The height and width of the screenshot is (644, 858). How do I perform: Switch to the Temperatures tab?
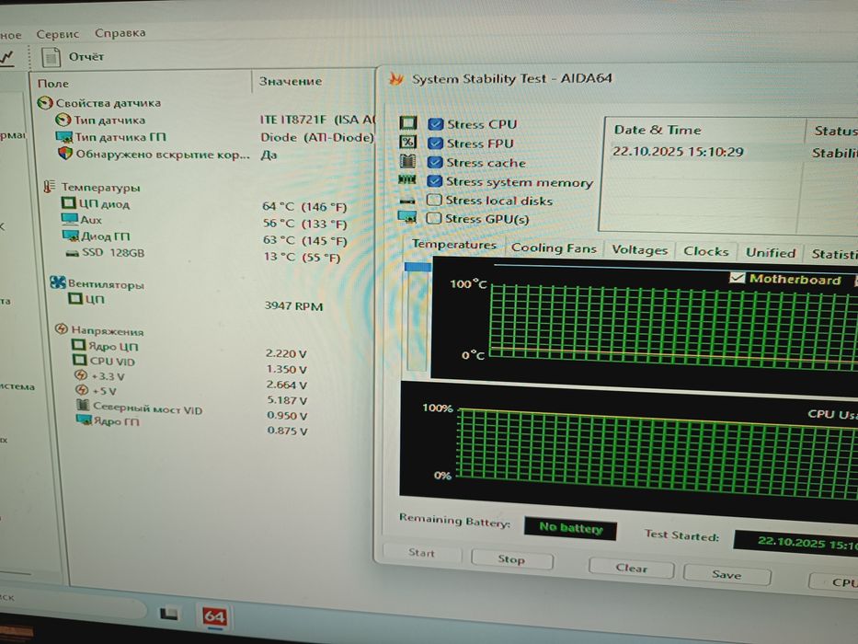(x=453, y=245)
